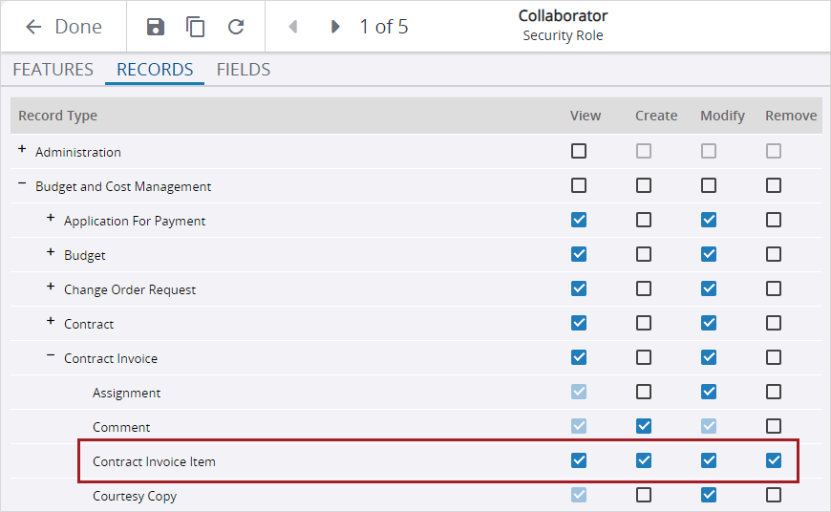The image size is (831, 512).
Task: Click the Copy record icon
Action: click(196, 27)
